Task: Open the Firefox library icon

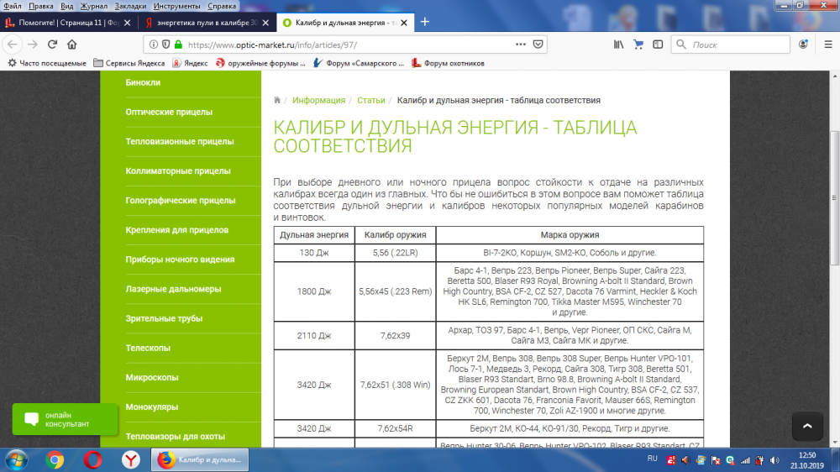Action: click(618, 45)
